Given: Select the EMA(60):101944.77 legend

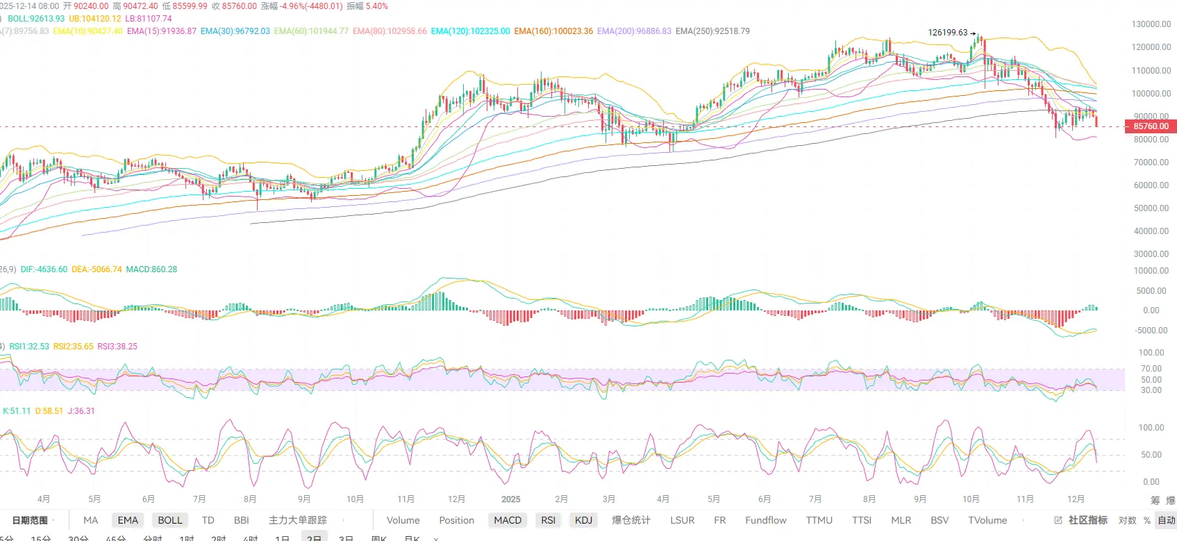Looking at the screenshot, I should click(x=312, y=31).
